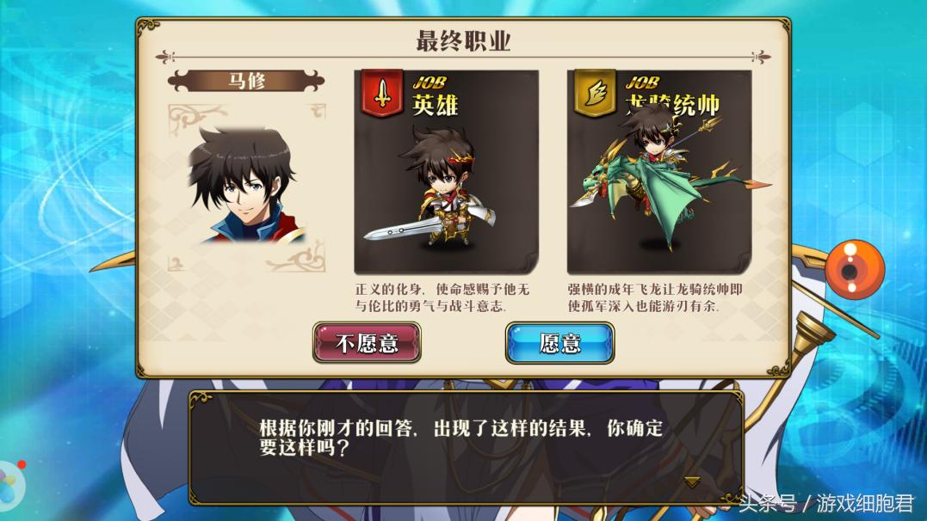Tap the dialogue advance arrow indicator
This screenshot has height=521, width=927.
[x=692, y=481]
